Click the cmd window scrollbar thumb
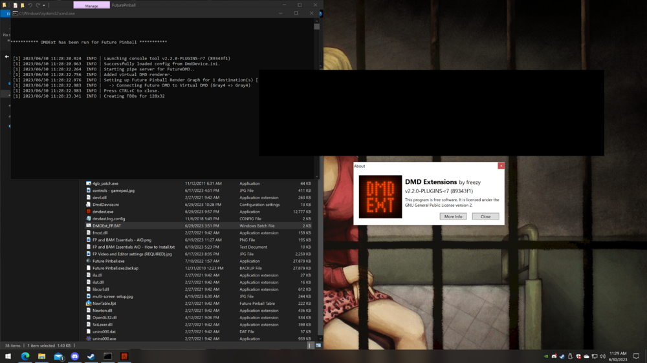The height and width of the screenshot is (363, 647). pyautogui.click(x=316, y=26)
